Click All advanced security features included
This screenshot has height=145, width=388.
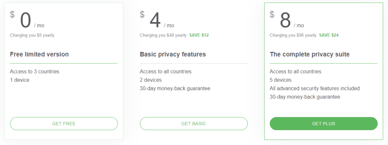[x=314, y=88]
